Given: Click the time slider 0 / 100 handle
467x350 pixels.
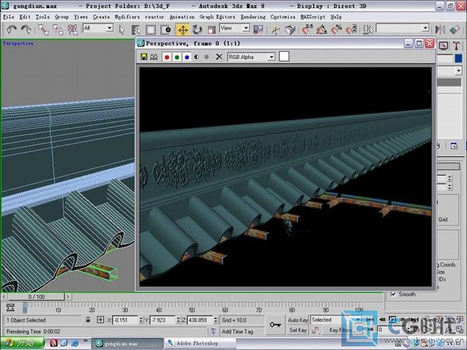Looking at the screenshot, I should pos(36,297).
